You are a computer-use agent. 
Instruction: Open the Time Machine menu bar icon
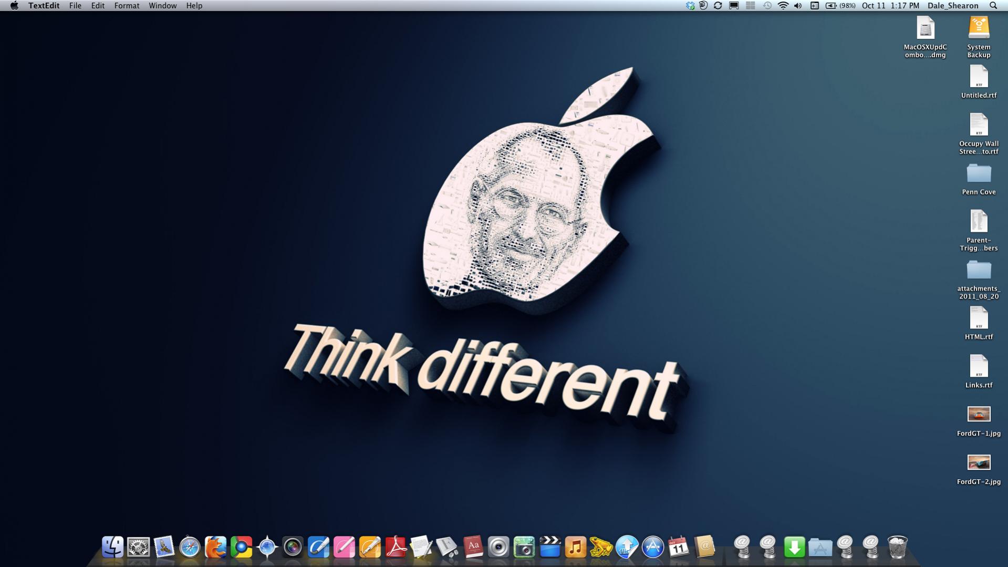[x=767, y=5]
